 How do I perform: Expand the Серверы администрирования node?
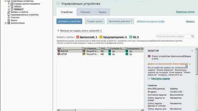pos(9,4)
